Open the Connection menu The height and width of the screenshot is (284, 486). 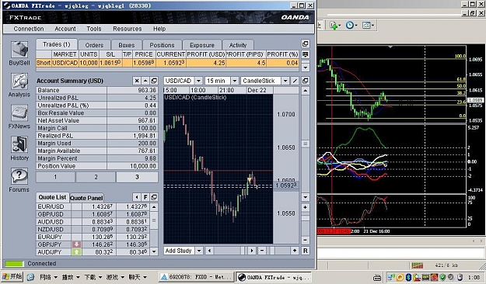(x=29, y=29)
